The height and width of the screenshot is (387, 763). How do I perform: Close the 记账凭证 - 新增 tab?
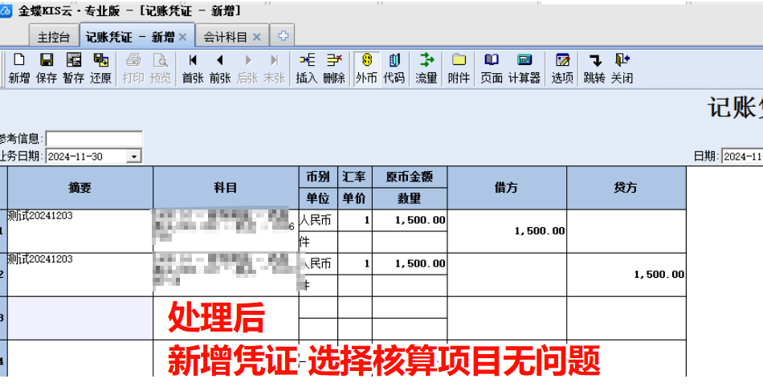point(182,37)
